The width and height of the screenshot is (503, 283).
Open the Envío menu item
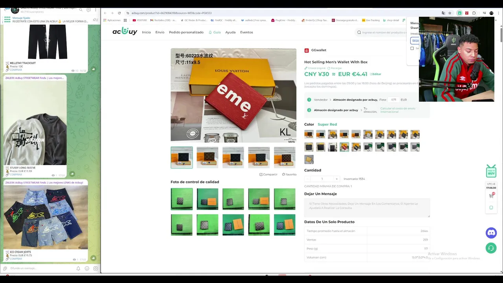[160, 32]
